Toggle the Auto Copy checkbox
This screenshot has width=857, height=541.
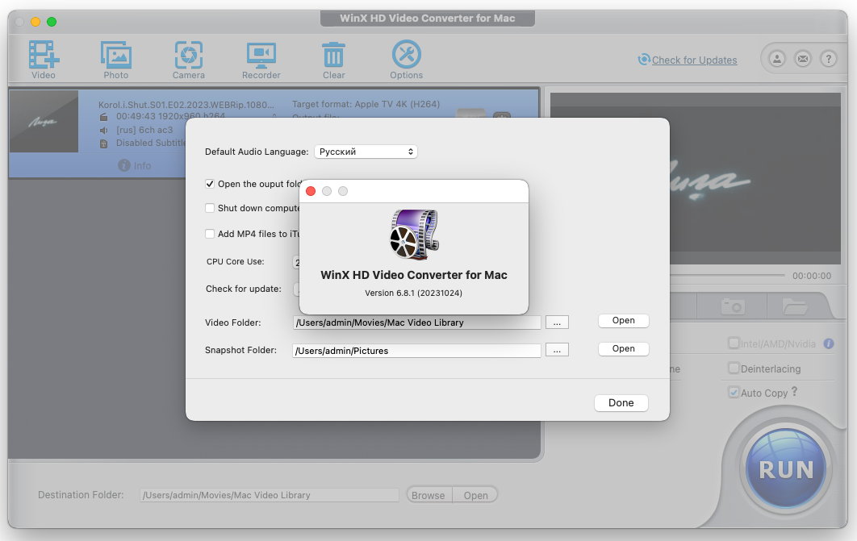pyautogui.click(x=734, y=392)
